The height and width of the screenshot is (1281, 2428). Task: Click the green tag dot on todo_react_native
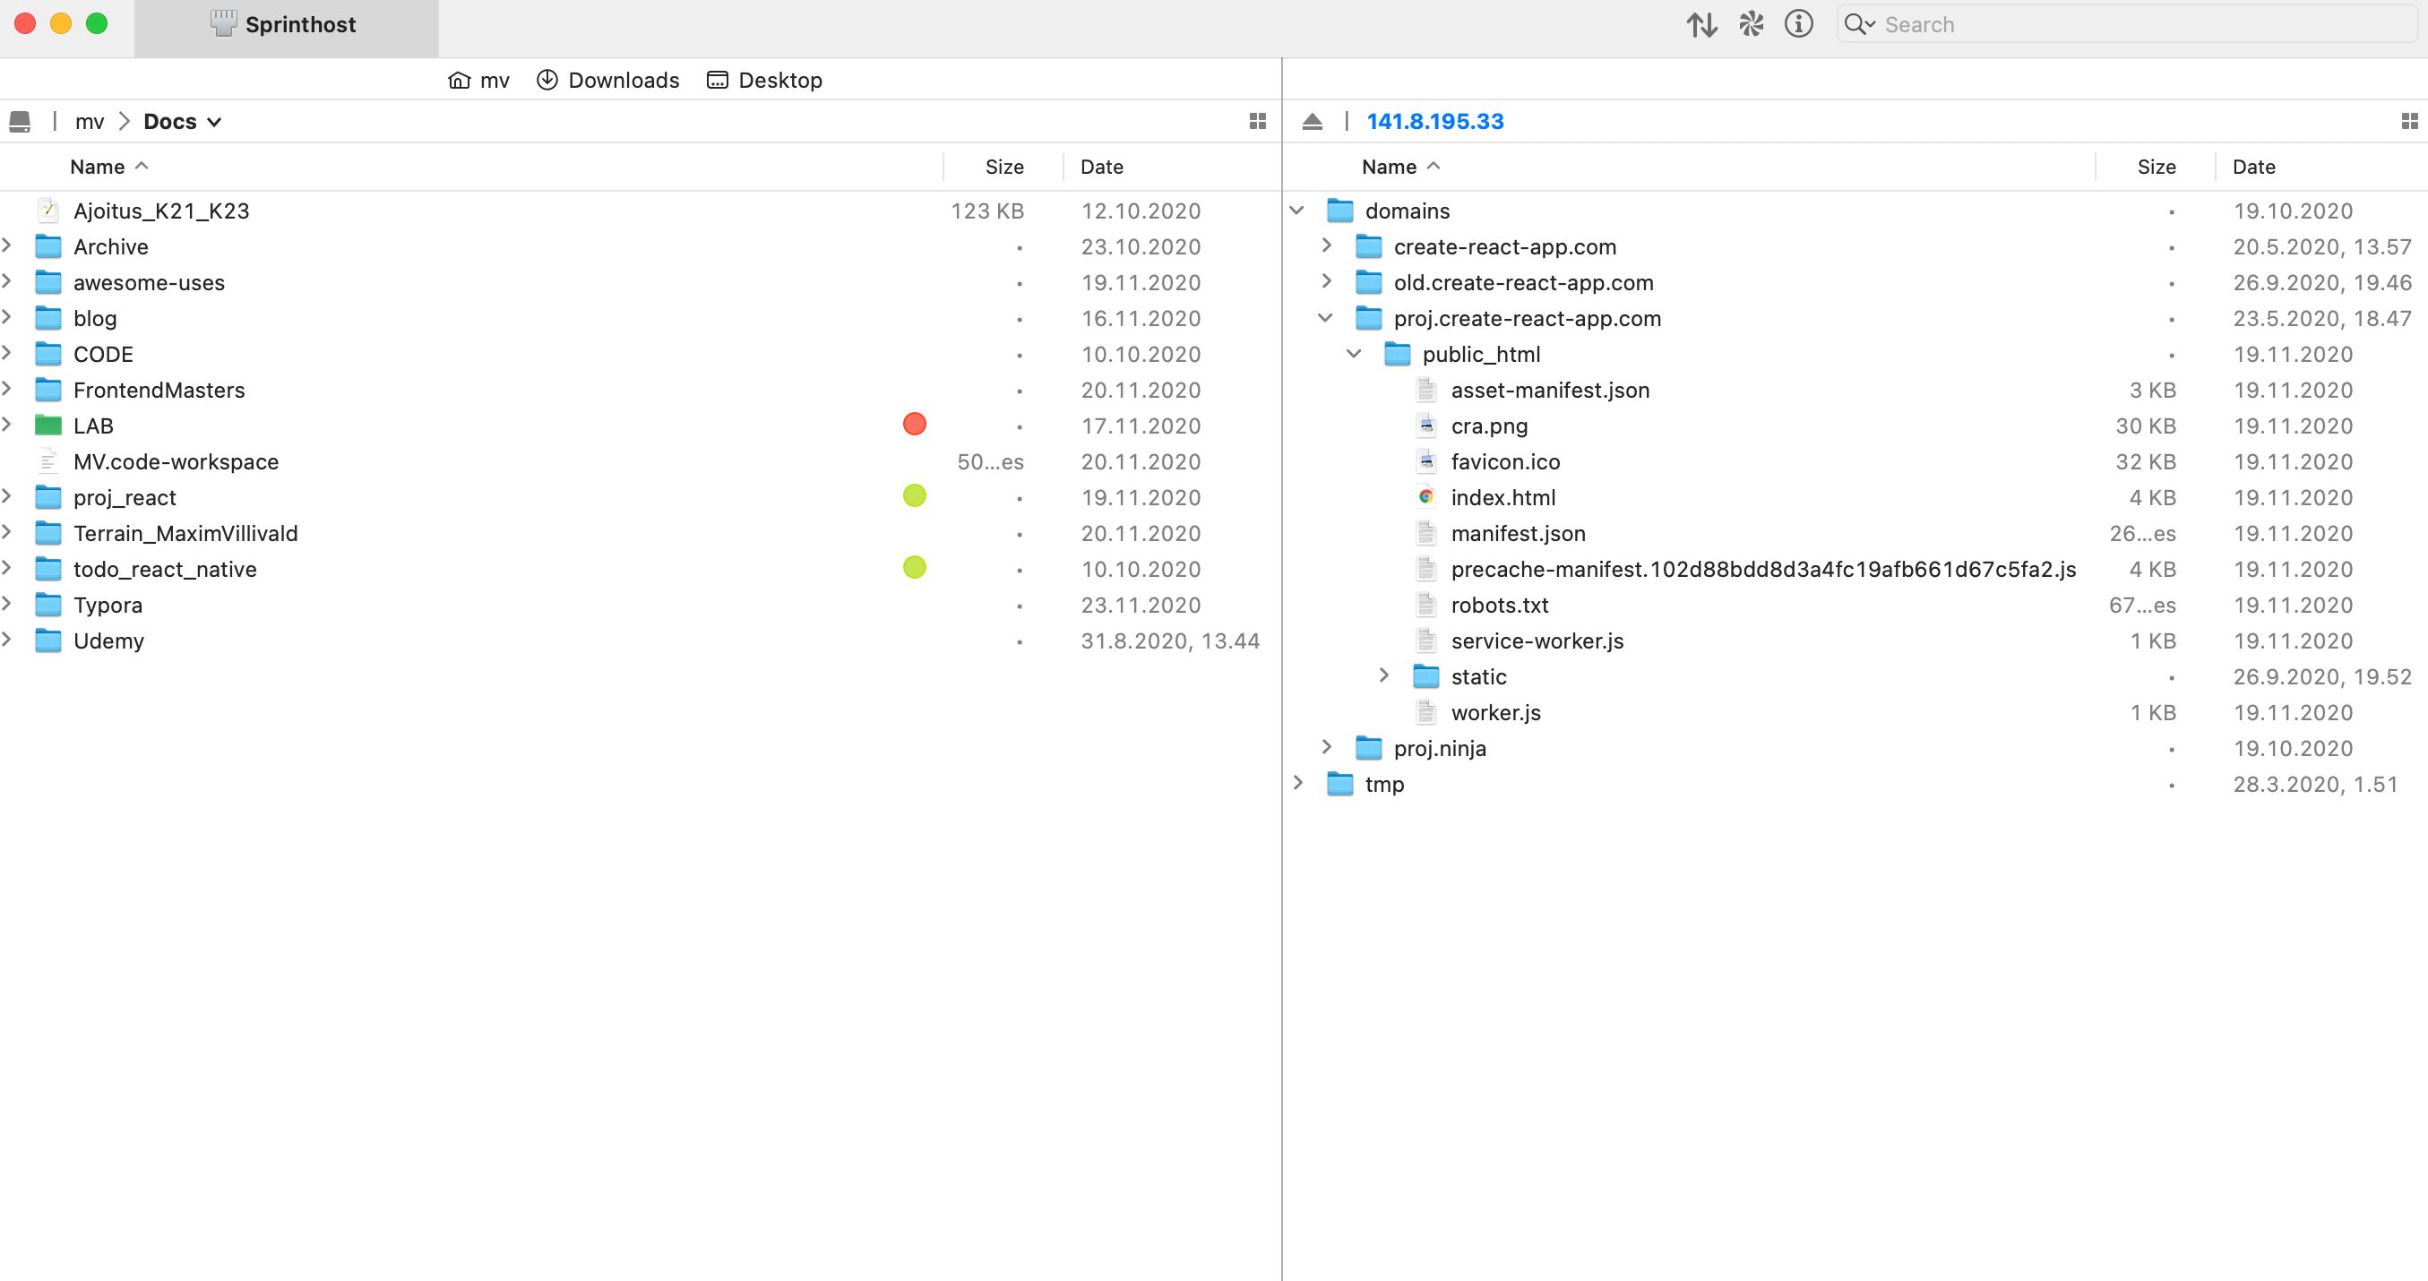point(914,567)
